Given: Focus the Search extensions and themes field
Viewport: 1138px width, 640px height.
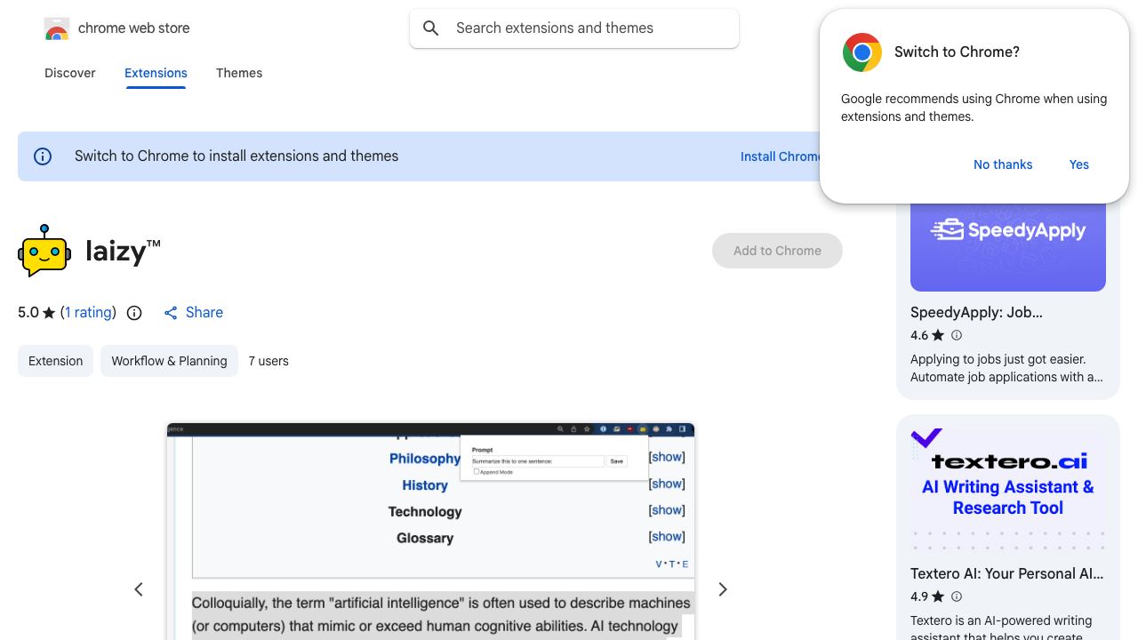Looking at the screenshot, I should click(x=574, y=28).
